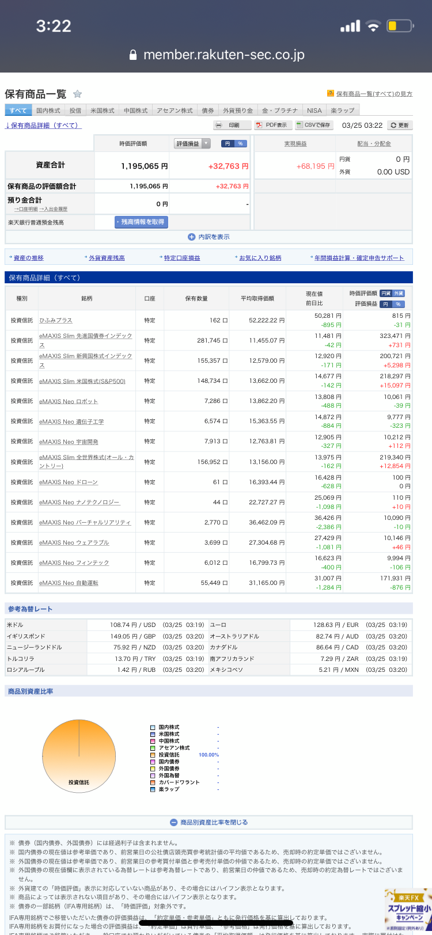Screen dimensions: 432x935
Task: Open eMAXIS Neo 遺伝子工学 link
Action: coord(71,421)
